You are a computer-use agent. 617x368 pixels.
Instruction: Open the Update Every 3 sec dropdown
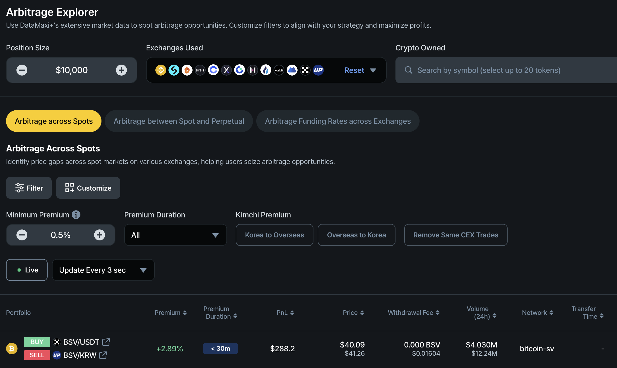(x=103, y=270)
